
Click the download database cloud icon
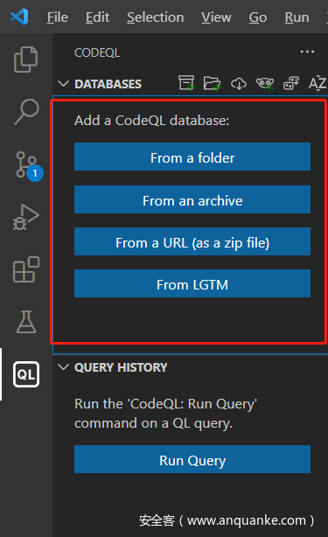click(239, 83)
